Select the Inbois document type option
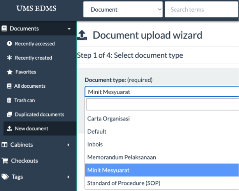Screen dimensions: 239x191 coord(95,145)
